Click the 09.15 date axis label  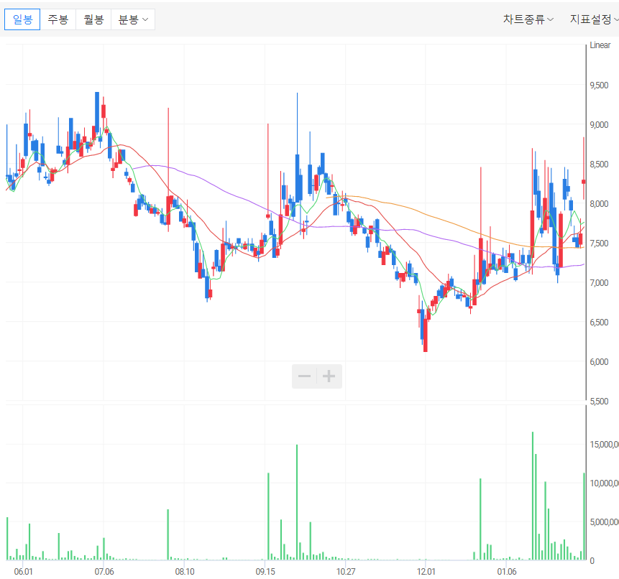tap(265, 571)
